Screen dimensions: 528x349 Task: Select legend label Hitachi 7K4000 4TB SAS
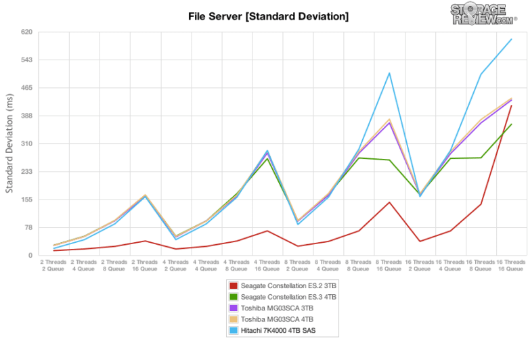tap(278, 330)
